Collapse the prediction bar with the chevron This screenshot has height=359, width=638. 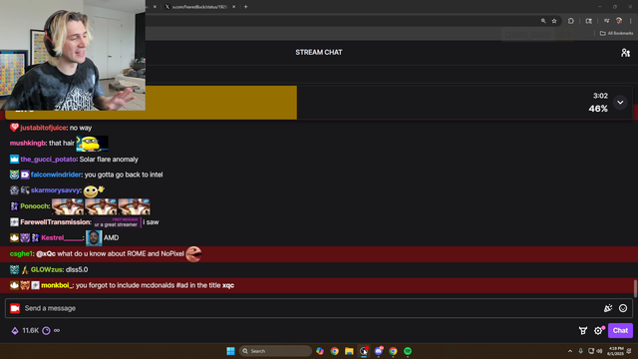click(x=620, y=103)
